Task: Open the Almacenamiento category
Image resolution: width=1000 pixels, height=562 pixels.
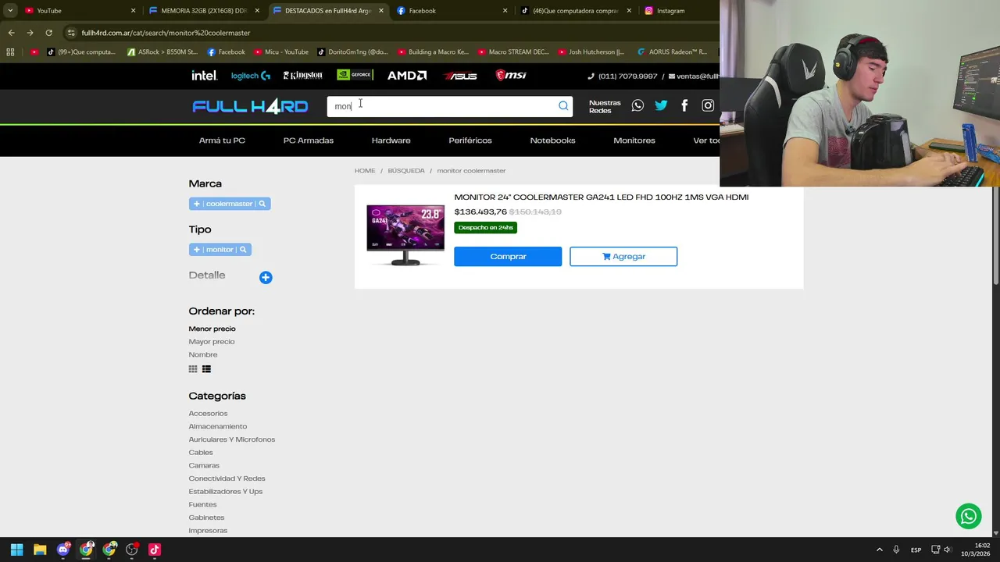Action: click(x=217, y=426)
